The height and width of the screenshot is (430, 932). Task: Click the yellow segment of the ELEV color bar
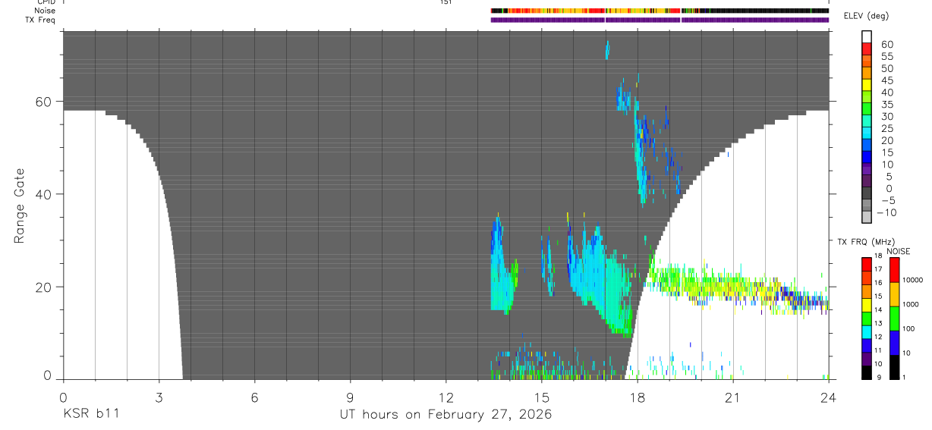[x=867, y=85]
